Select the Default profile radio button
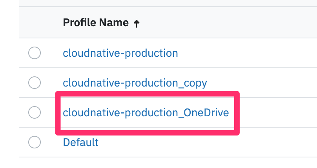The image size is (317, 168). point(35,142)
